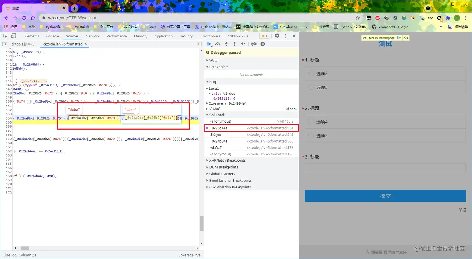Image resolution: width=472 pixels, height=259 pixels.
Task: Step over next function call
Action: point(218,44)
